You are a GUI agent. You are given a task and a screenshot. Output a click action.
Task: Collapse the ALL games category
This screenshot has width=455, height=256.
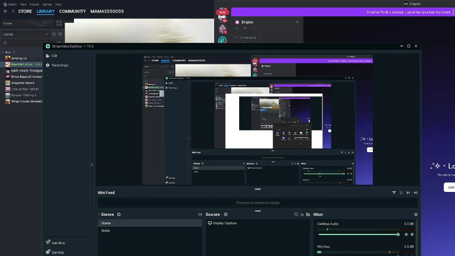[3, 52]
